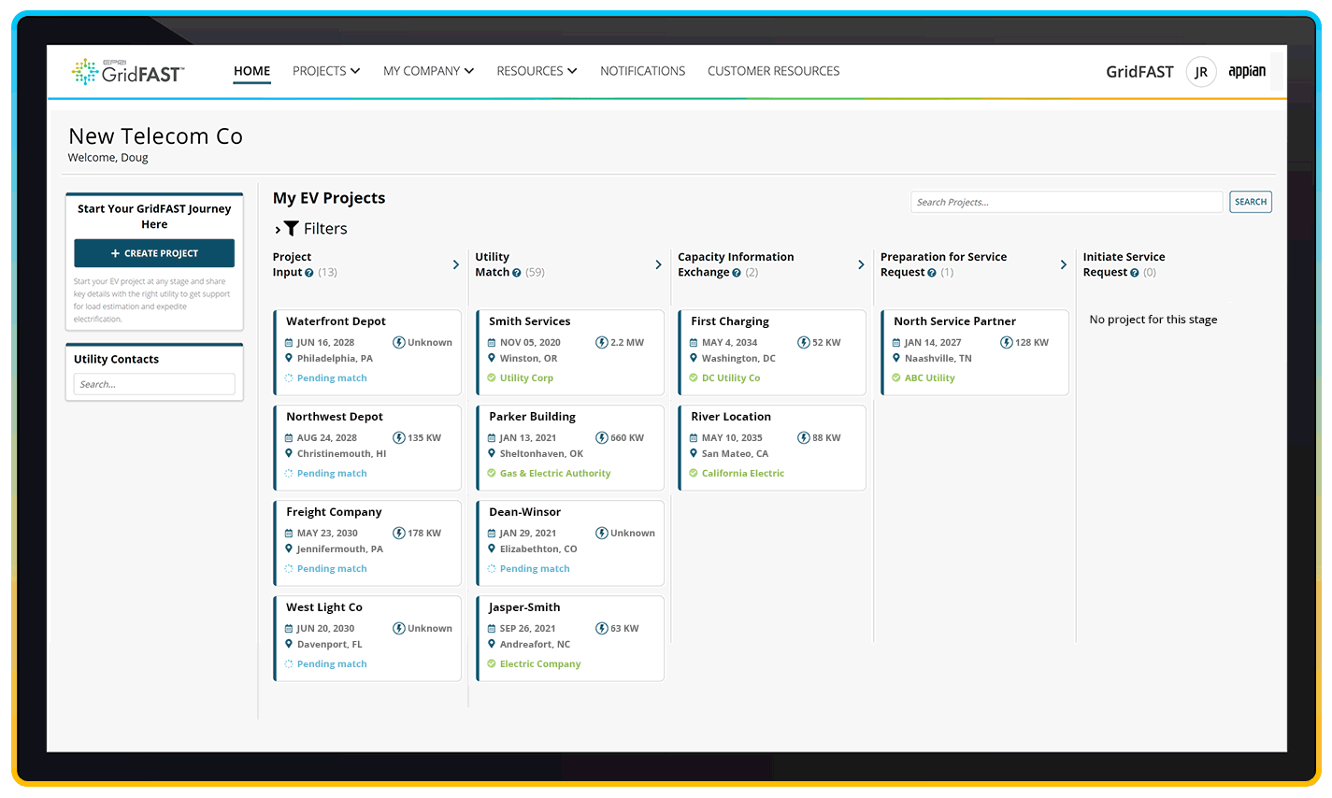Open the My Company dropdown menu
Screen dimensions: 1332x798
pyautogui.click(x=428, y=71)
